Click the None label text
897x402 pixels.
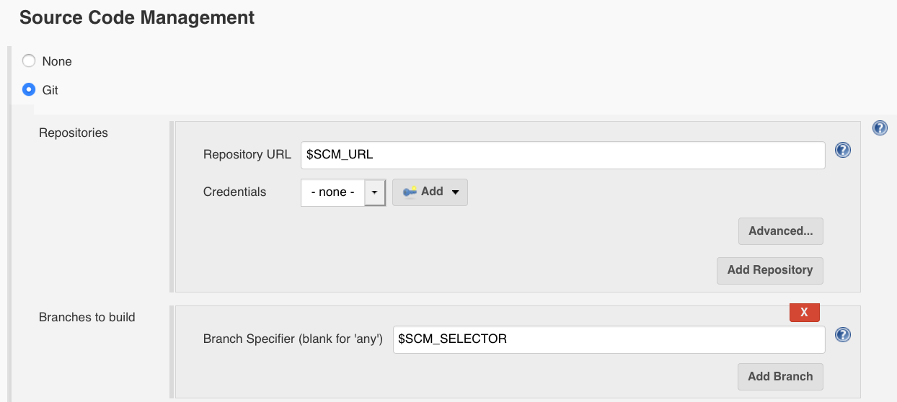click(x=57, y=62)
